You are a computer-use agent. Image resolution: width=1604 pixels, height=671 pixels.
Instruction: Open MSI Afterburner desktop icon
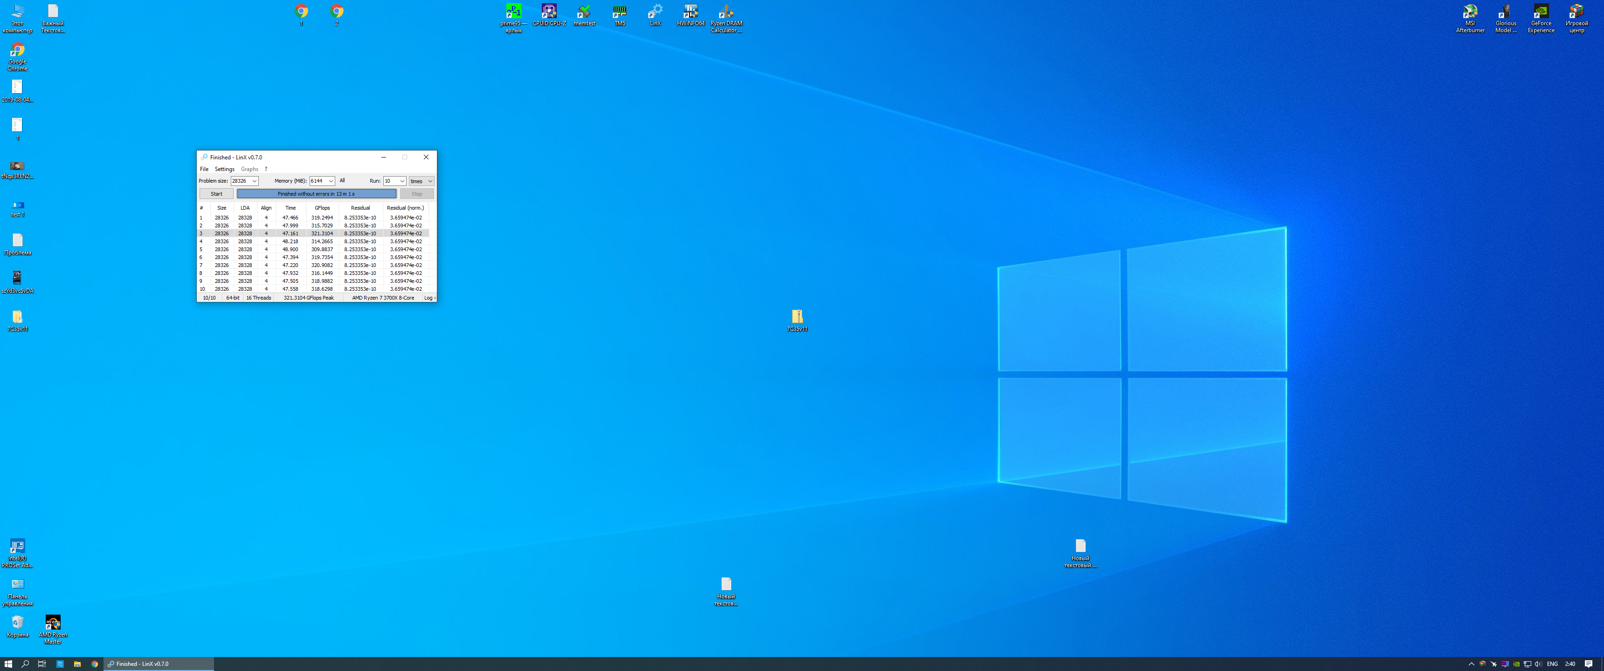(x=1470, y=13)
